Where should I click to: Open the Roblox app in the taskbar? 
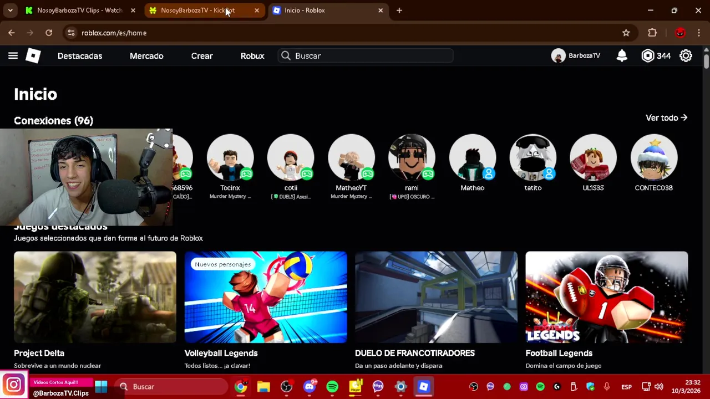424,387
